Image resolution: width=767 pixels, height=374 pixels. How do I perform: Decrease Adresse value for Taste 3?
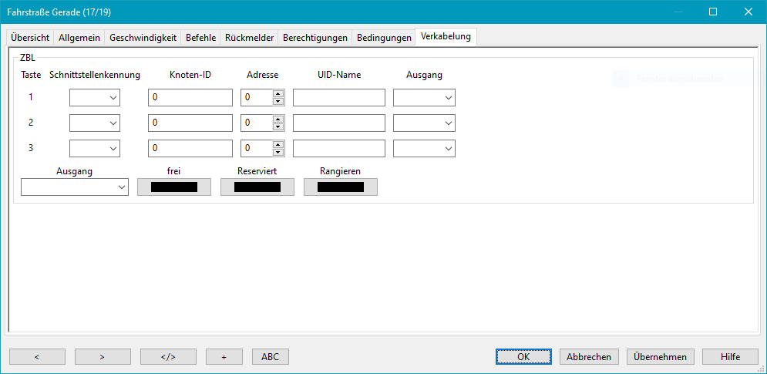tap(278, 152)
